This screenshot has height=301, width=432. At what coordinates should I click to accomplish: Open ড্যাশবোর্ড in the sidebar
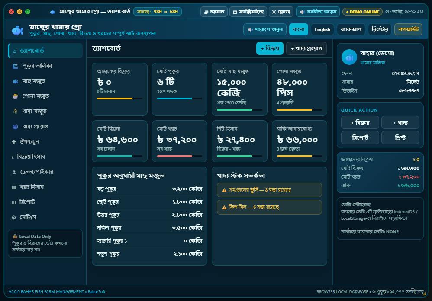point(45,51)
